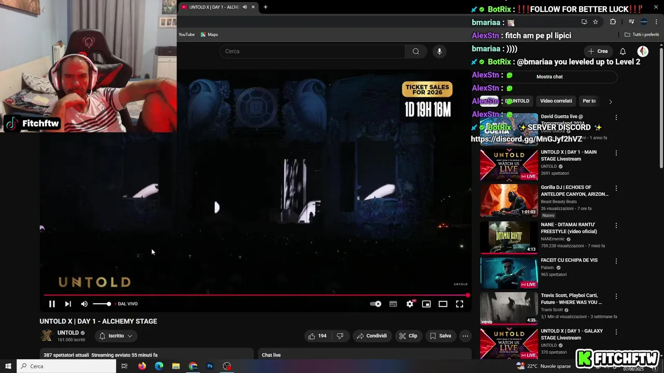This screenshot has width=664, height=373.
Task: Start voice search with microphone icon
Action: click(x=439, y=51)
